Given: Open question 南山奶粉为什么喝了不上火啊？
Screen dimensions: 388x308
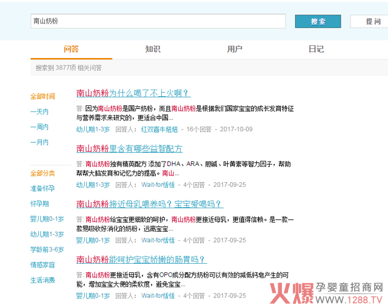Looking at the screenshot, I should pyautogui.click(x=133, y=93).
